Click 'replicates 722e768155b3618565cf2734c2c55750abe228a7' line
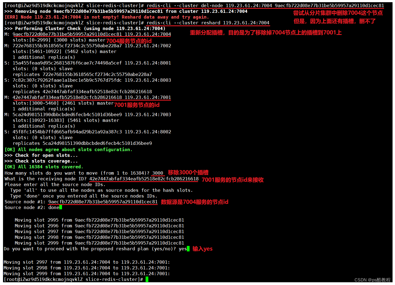Image resolution: width=395 pixels, height=285 pixels. tap(82, 74)
